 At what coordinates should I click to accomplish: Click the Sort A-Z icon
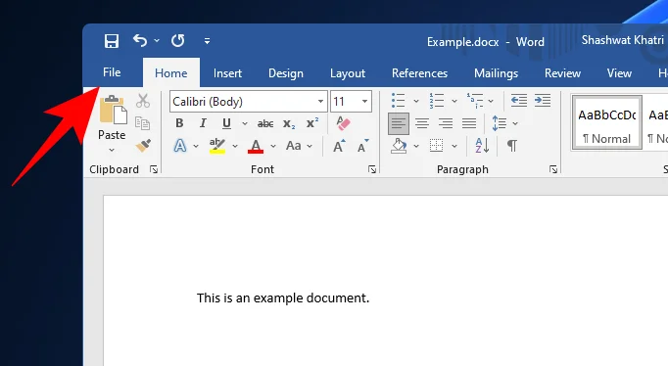coord(482,146)
